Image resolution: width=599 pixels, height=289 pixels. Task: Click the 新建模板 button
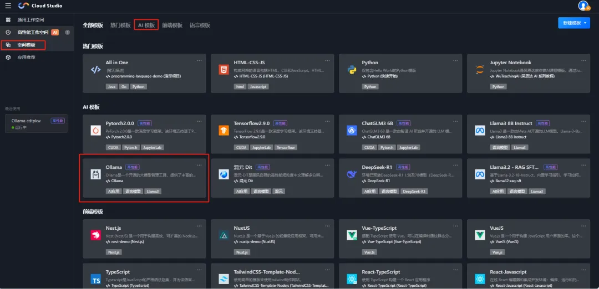pos(574,23)
